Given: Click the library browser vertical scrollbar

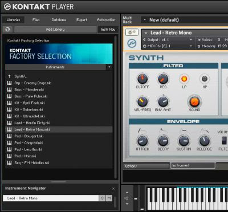Looking at the screenshot, I should (x=115, y=107).
